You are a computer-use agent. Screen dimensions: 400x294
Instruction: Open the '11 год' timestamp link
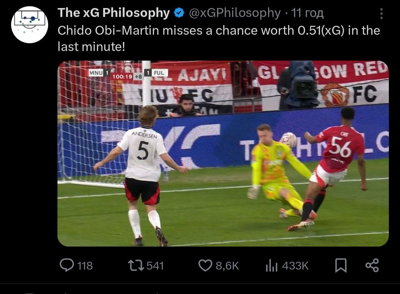click(307, 13)
